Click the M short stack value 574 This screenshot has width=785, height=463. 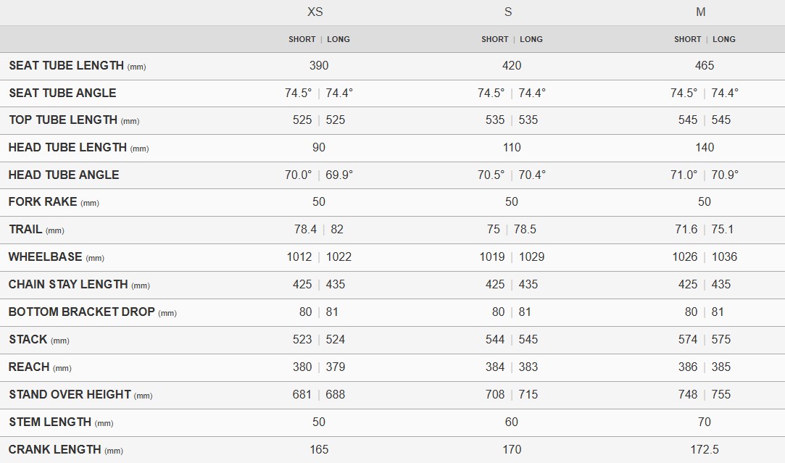point(688,340)
